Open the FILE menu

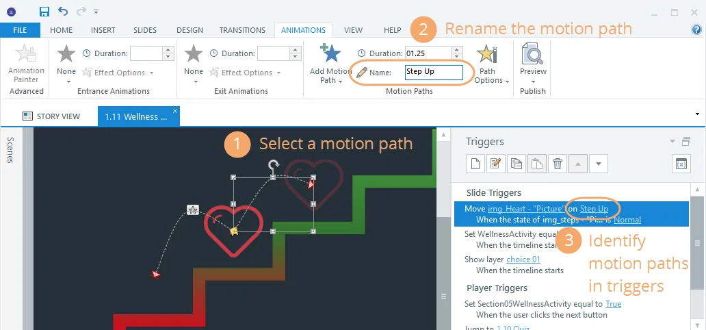coord(20,30)
